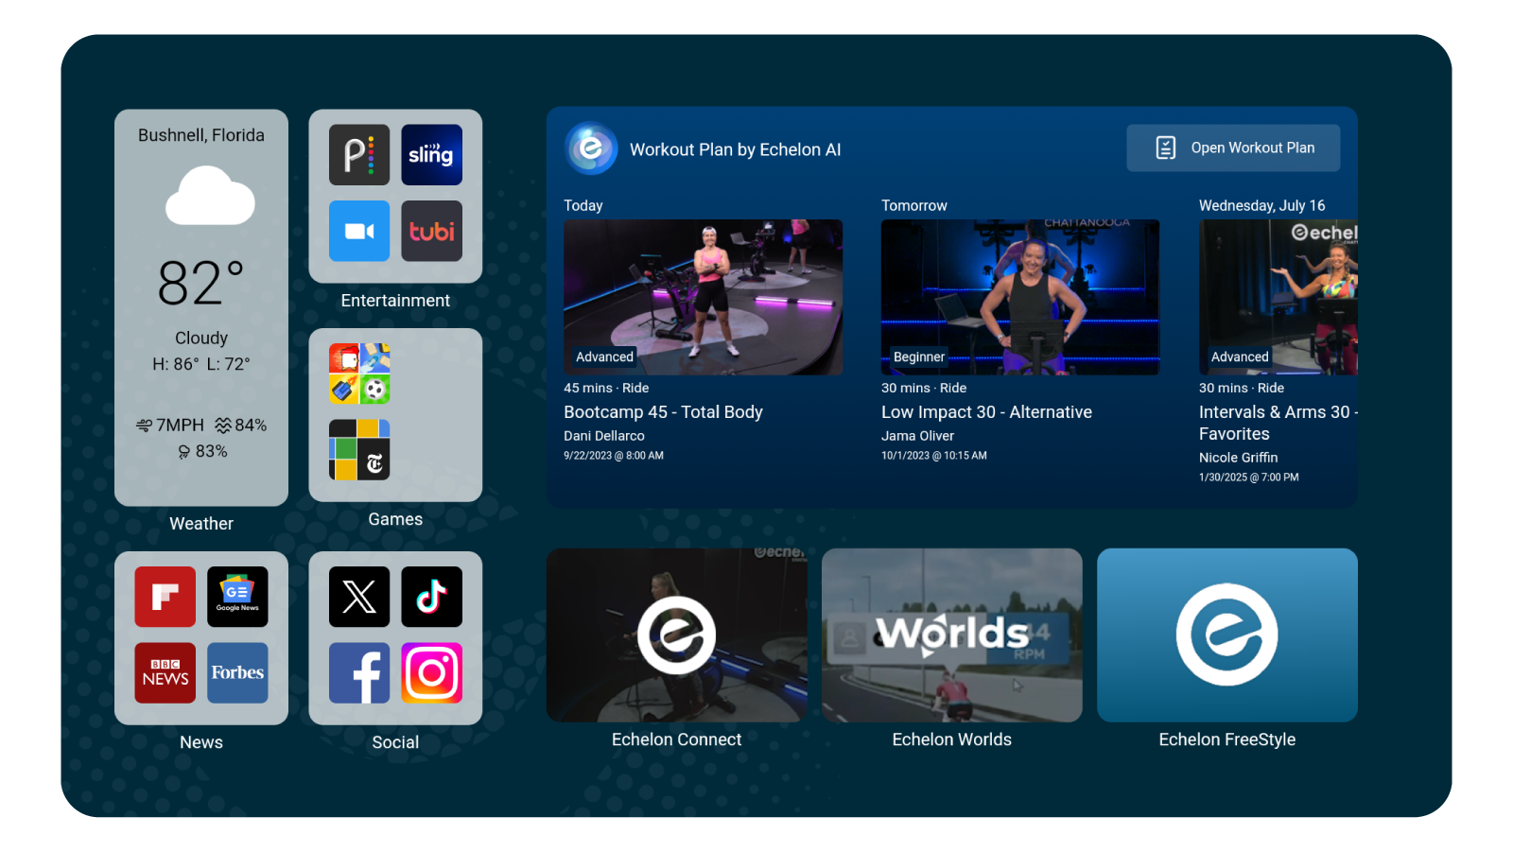1513x852 pixels.
Task: Click the Tomorrow day heading
Action: coord(914,205)
